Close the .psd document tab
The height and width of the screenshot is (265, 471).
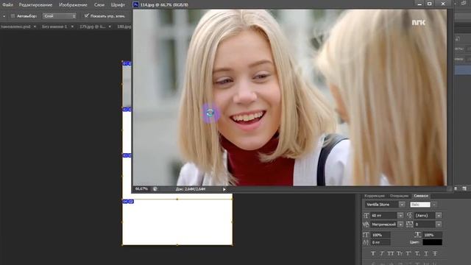(x=35, y=26)
